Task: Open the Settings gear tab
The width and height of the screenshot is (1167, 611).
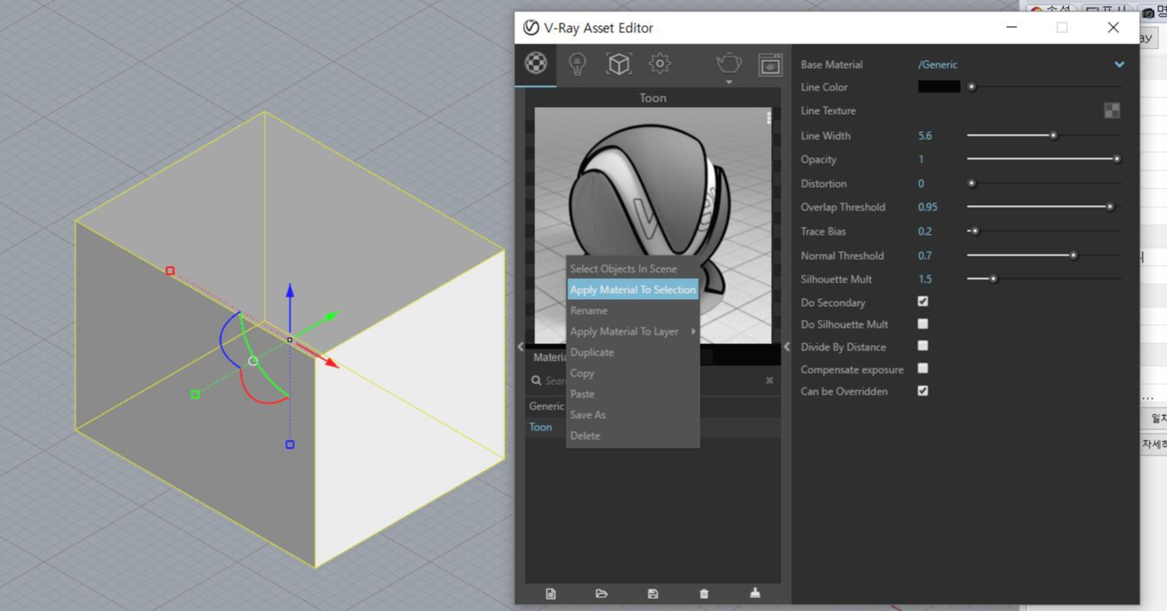Action: 660,63
